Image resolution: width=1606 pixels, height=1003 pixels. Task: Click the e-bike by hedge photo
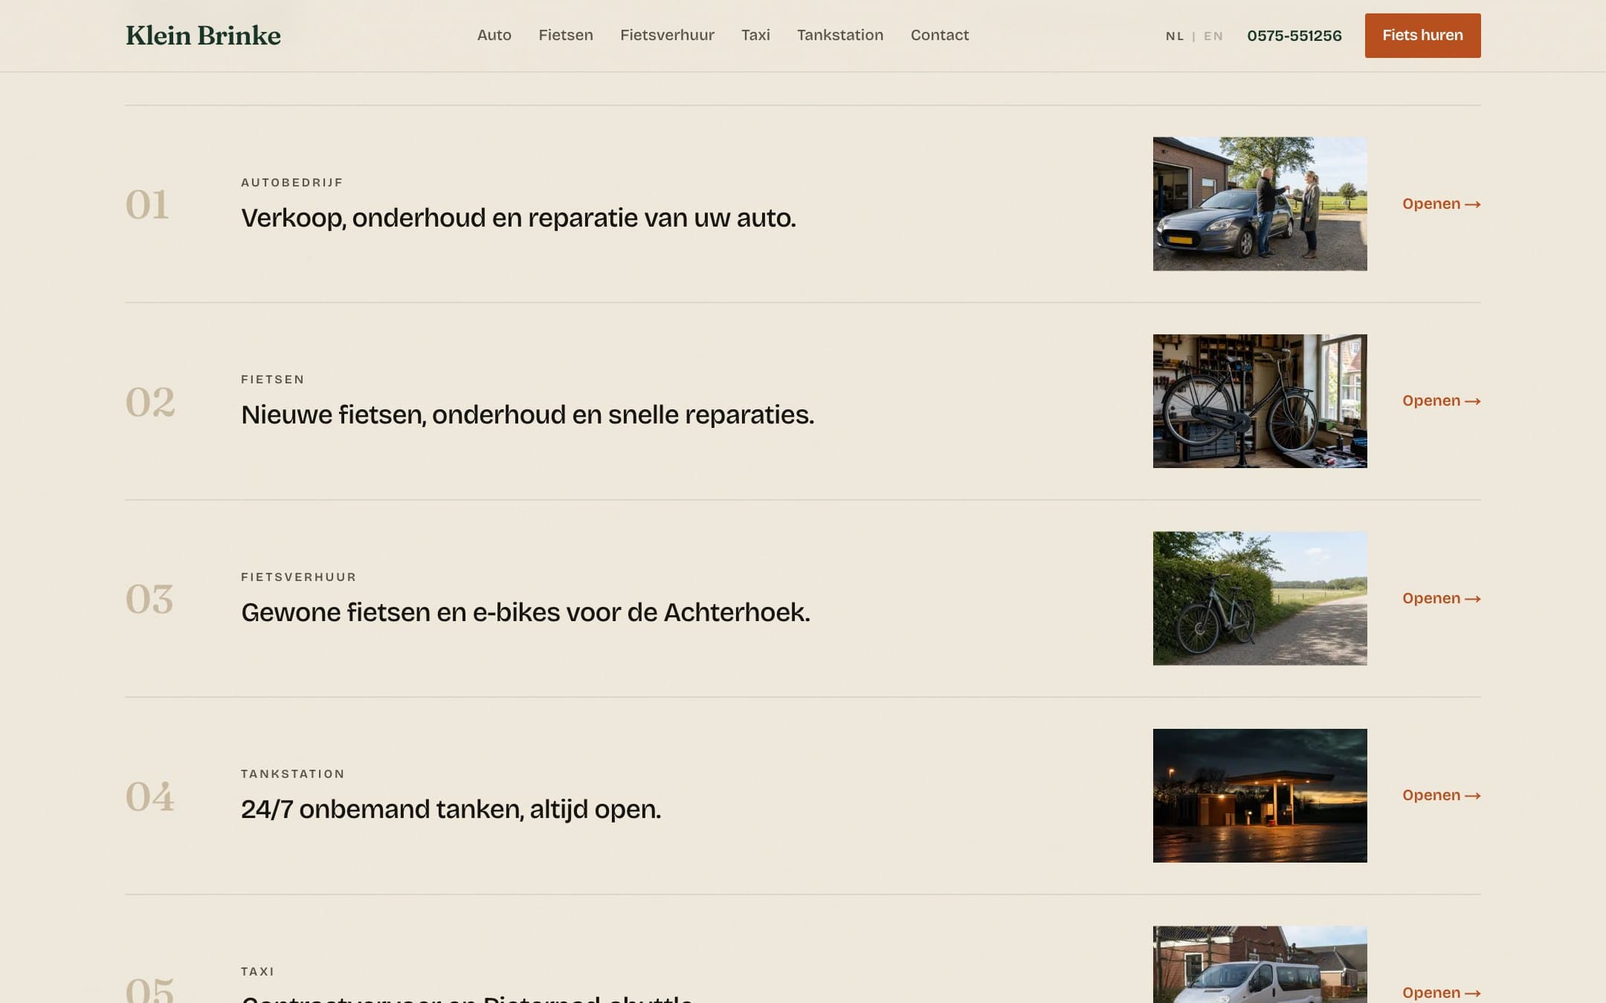tap(1260, 598)
